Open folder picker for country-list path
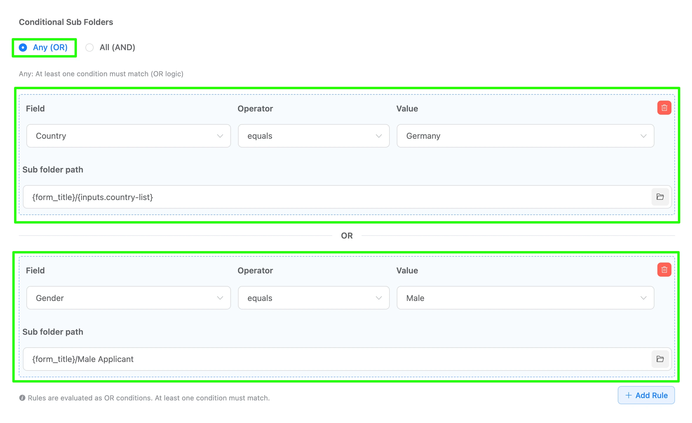Image resolution: width=692 pixels, height=423 pixels. click(x=660, y=197)
